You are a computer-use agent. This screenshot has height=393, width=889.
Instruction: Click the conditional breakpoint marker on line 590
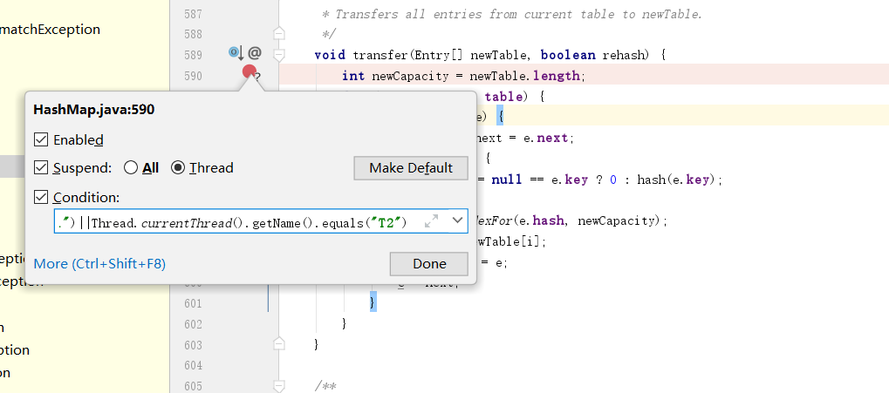tap(250, 73)
